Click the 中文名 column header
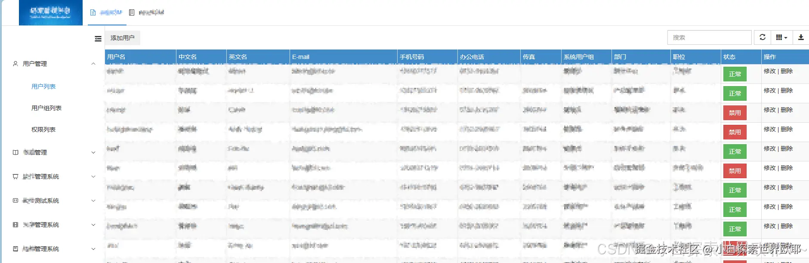This screenshot has height=263, width=809. (x=201, y=57)
